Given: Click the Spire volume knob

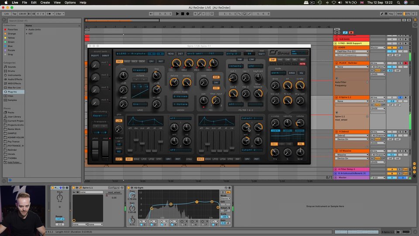Looking at the screenshot, I should (x=300, y=123).
